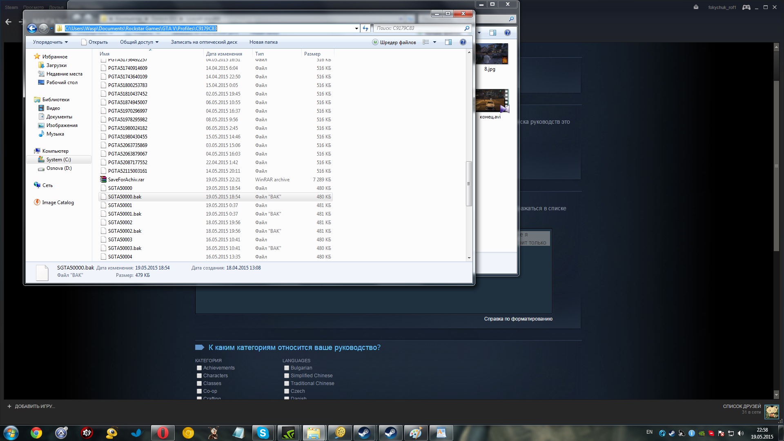Toggle the preview pane icon in Explorer toolbar
Viewport: 784px width, 441px height.
(x=448, y=42)
